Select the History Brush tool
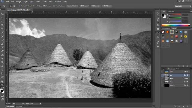Screen dimensions: 192x108 coord(2,47)
